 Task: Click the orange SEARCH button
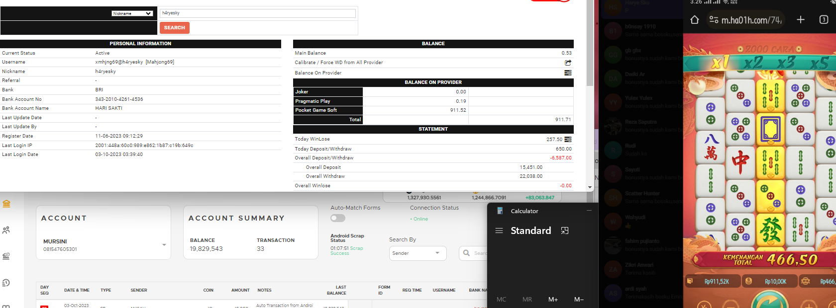coord(175,28)
